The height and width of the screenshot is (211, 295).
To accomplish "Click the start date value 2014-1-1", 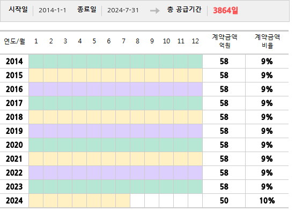I will point(53,10).
